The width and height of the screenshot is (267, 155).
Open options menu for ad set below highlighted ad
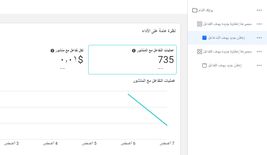259,52
